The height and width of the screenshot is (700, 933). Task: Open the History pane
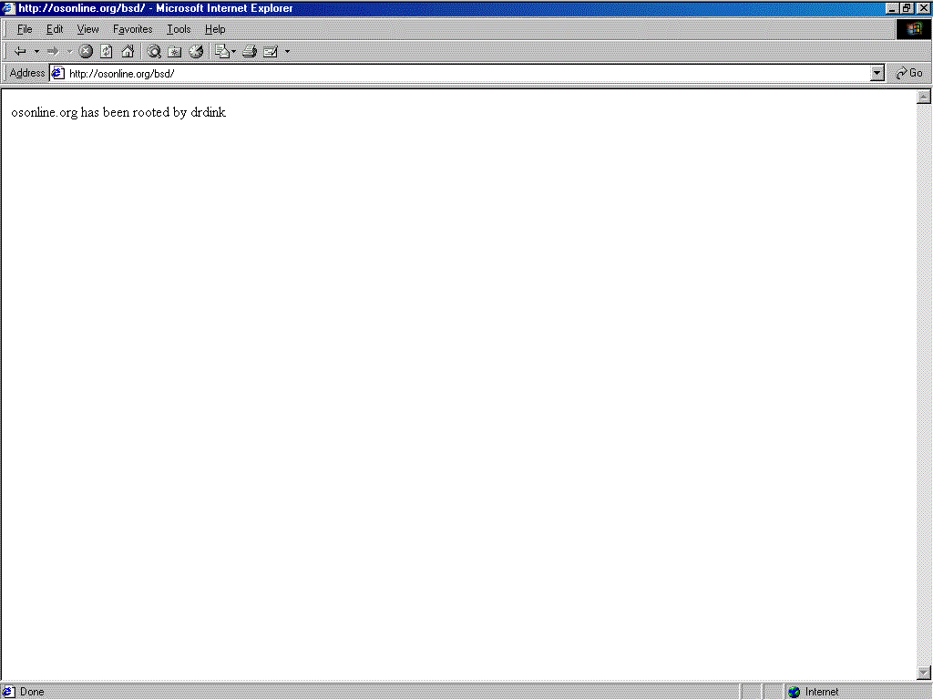point(196,51)
